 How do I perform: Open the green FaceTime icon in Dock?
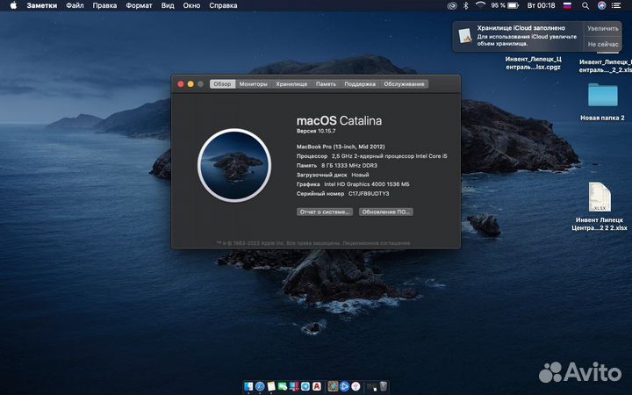(x=283, y=386)
